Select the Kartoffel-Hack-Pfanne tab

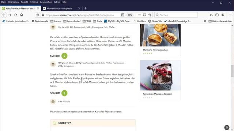[x=20, y=8]
